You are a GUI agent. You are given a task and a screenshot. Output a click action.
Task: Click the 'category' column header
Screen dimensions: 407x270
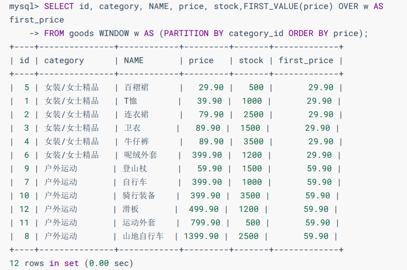click(64, 61)
